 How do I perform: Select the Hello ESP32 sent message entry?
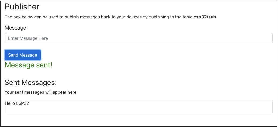[17, 103]
